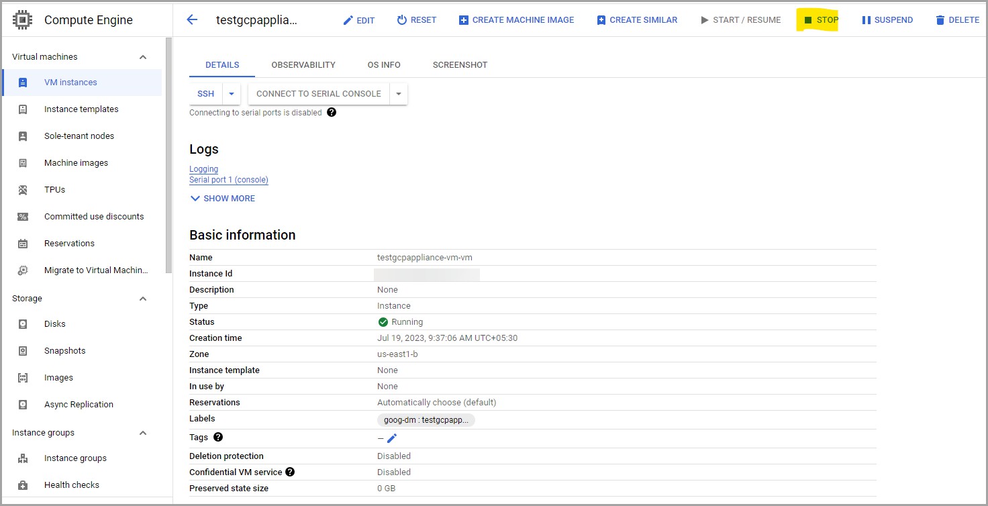Image resolution: width=988 pixels, height=506 pixels.
Task: Open the SSH options dropdown arrow
Action: (x=231, y=94)
